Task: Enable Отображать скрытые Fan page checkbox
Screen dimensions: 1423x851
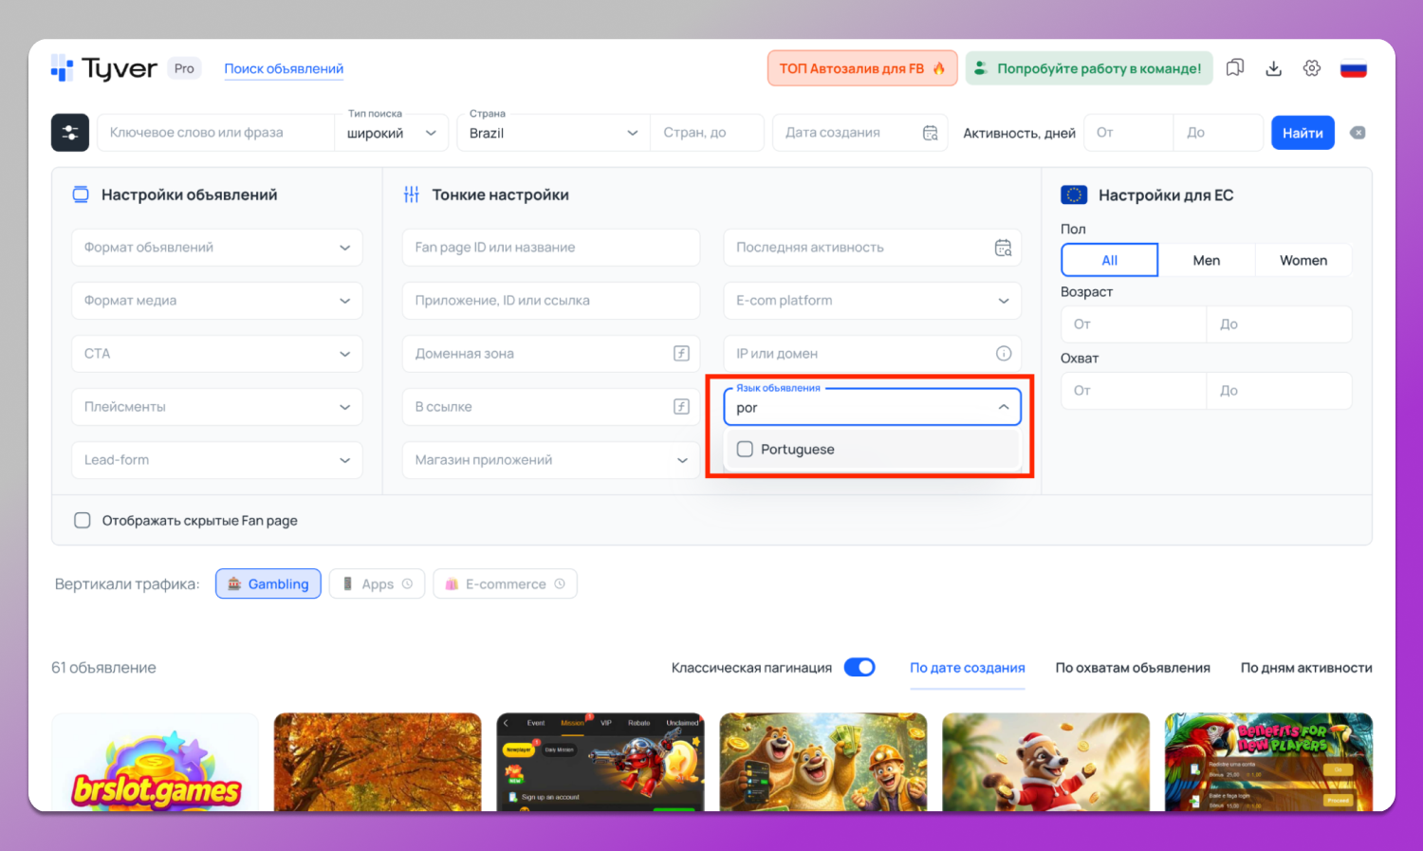Action: [83, 521]
